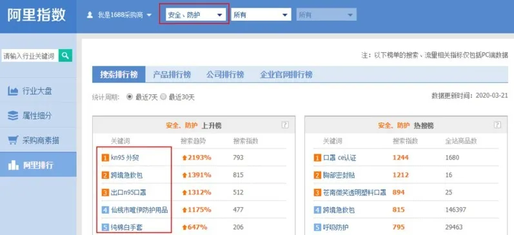This screenshot has width=514, height=235.
Task: Click rank 1 badge beside 口罩 ce认证
Action: [x=317, y=158]
